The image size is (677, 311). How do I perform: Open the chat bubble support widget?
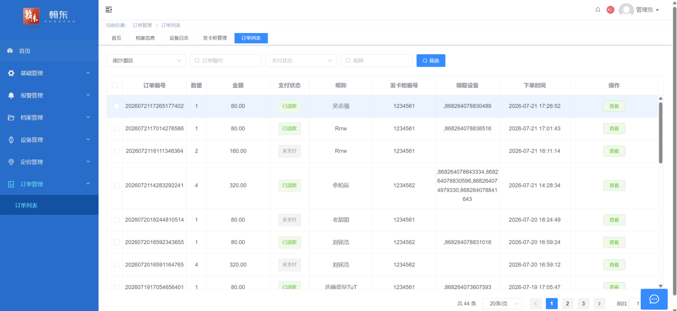pyautogui.click(x=654, y=299)
